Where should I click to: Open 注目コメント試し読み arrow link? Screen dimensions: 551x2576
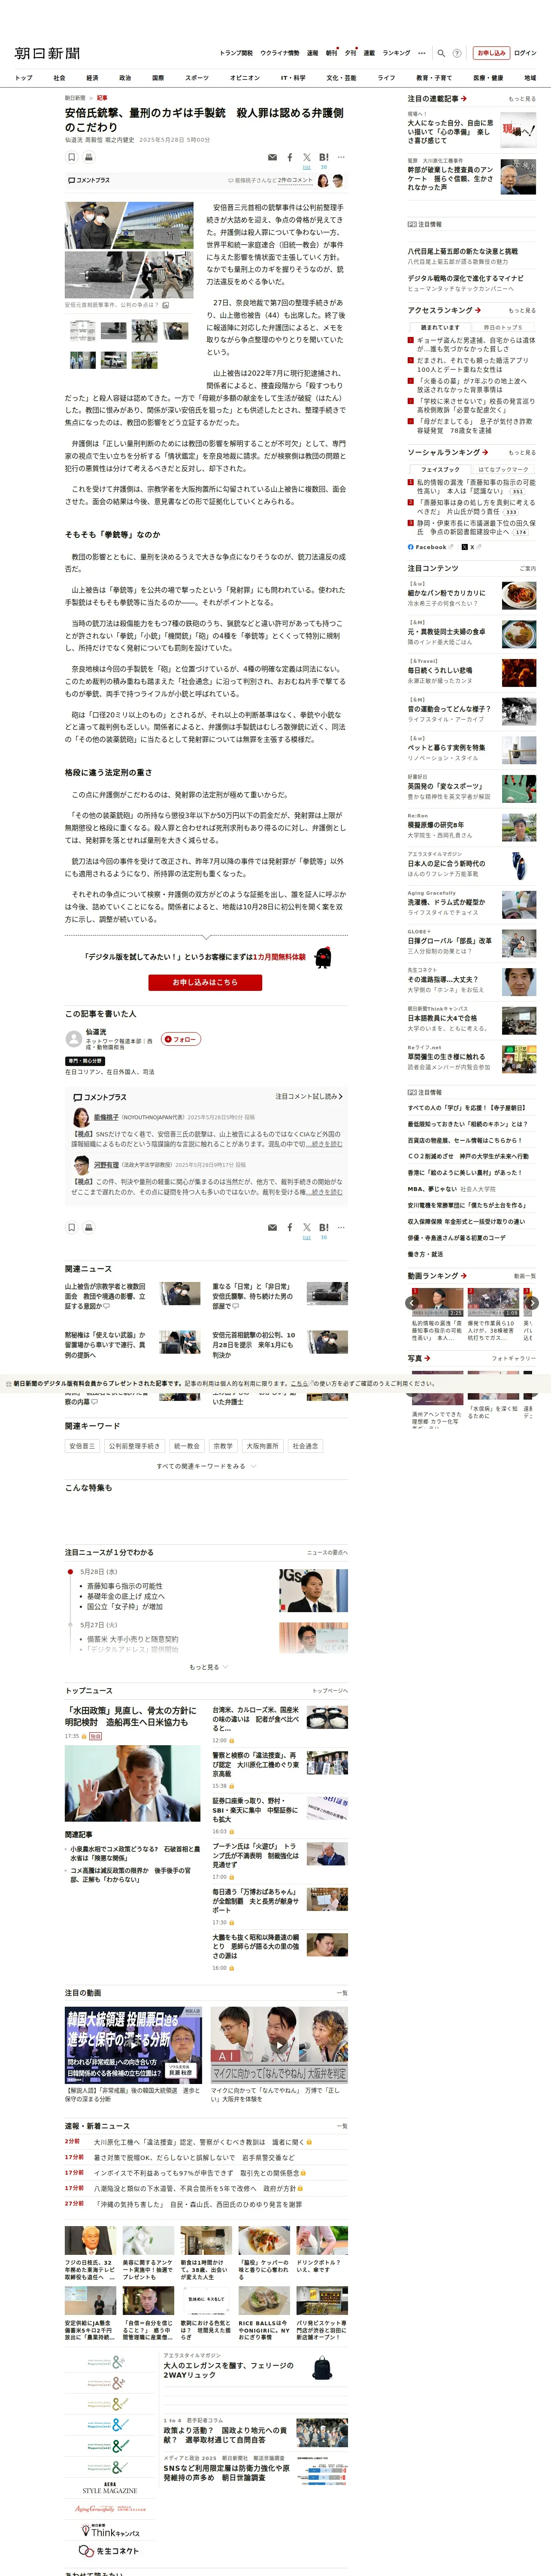(309, 1096)
